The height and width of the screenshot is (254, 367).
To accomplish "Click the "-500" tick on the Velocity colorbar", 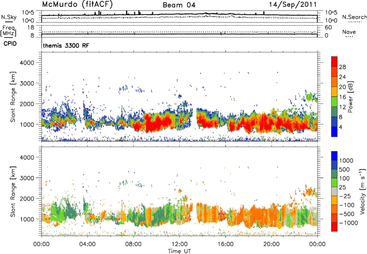I will [347, 214].
